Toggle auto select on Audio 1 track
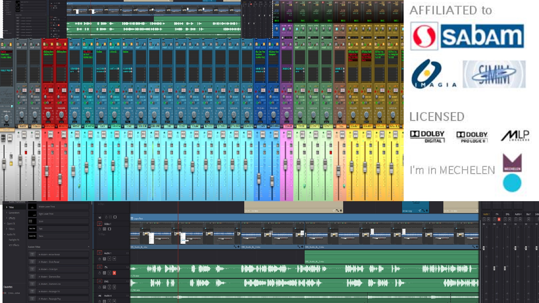This screenshot has height=303, width=539. (x=104, y=259)
